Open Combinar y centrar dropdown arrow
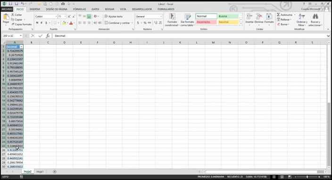The width and height of the screenshot is (332, 180). (x=132, y=23)
